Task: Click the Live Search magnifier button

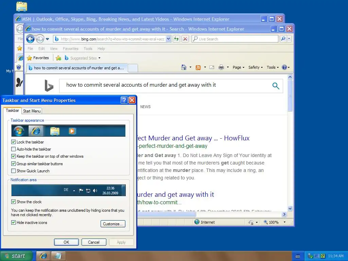Action: coord(283,39)
